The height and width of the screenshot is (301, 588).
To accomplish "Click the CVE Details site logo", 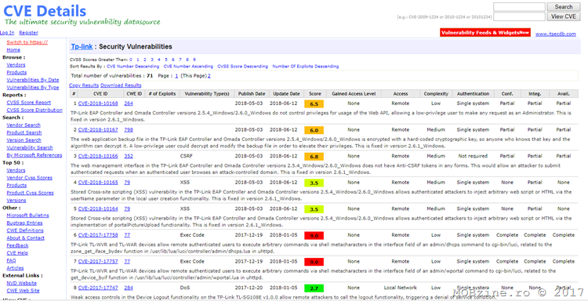I will click(45, 11).
